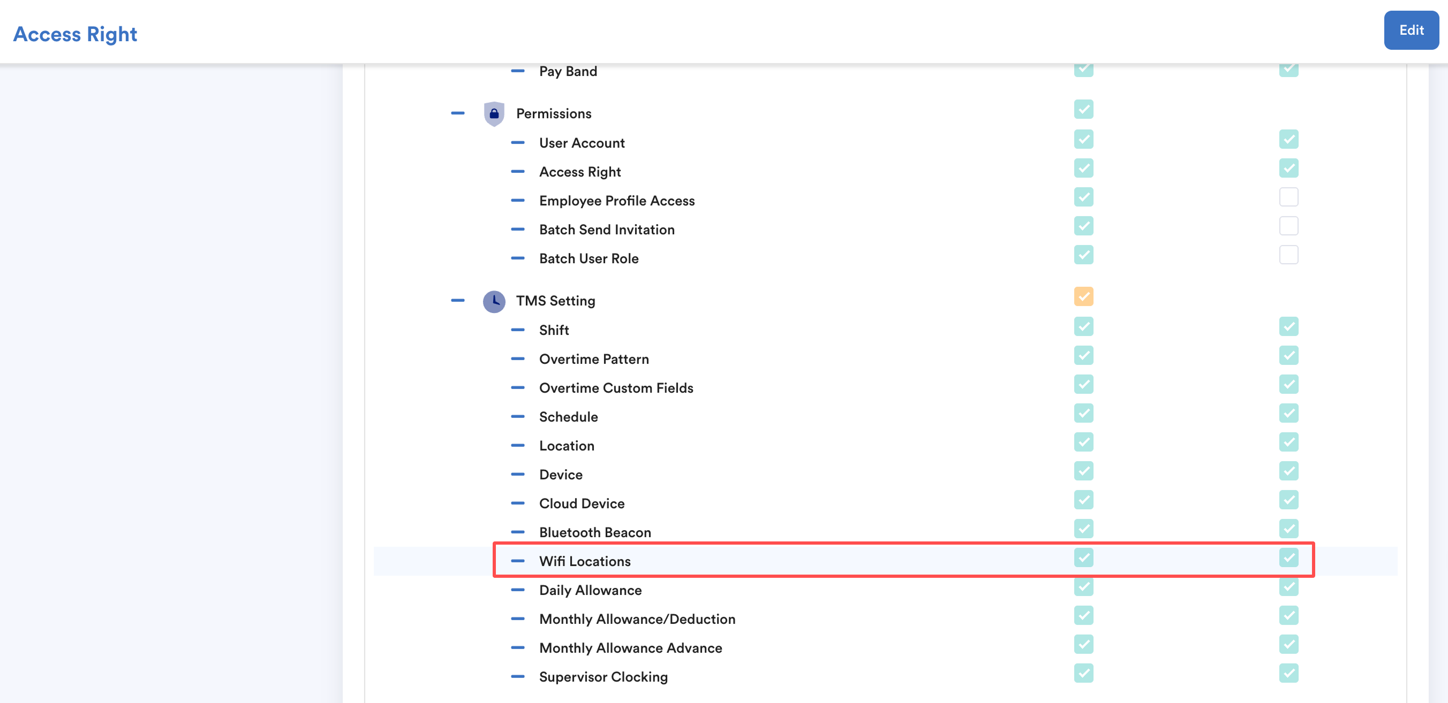Image resolution: width=1448 pixels, height=703 pixels.
Task: Collapse the TMS Setting section
Action: [457, 300]
